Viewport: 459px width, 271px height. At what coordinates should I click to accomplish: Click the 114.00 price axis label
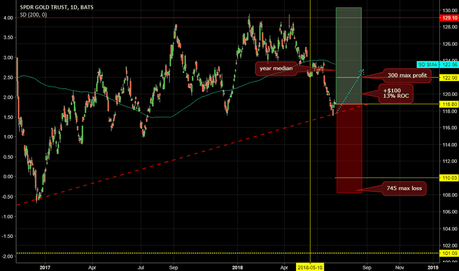point(450,145)
